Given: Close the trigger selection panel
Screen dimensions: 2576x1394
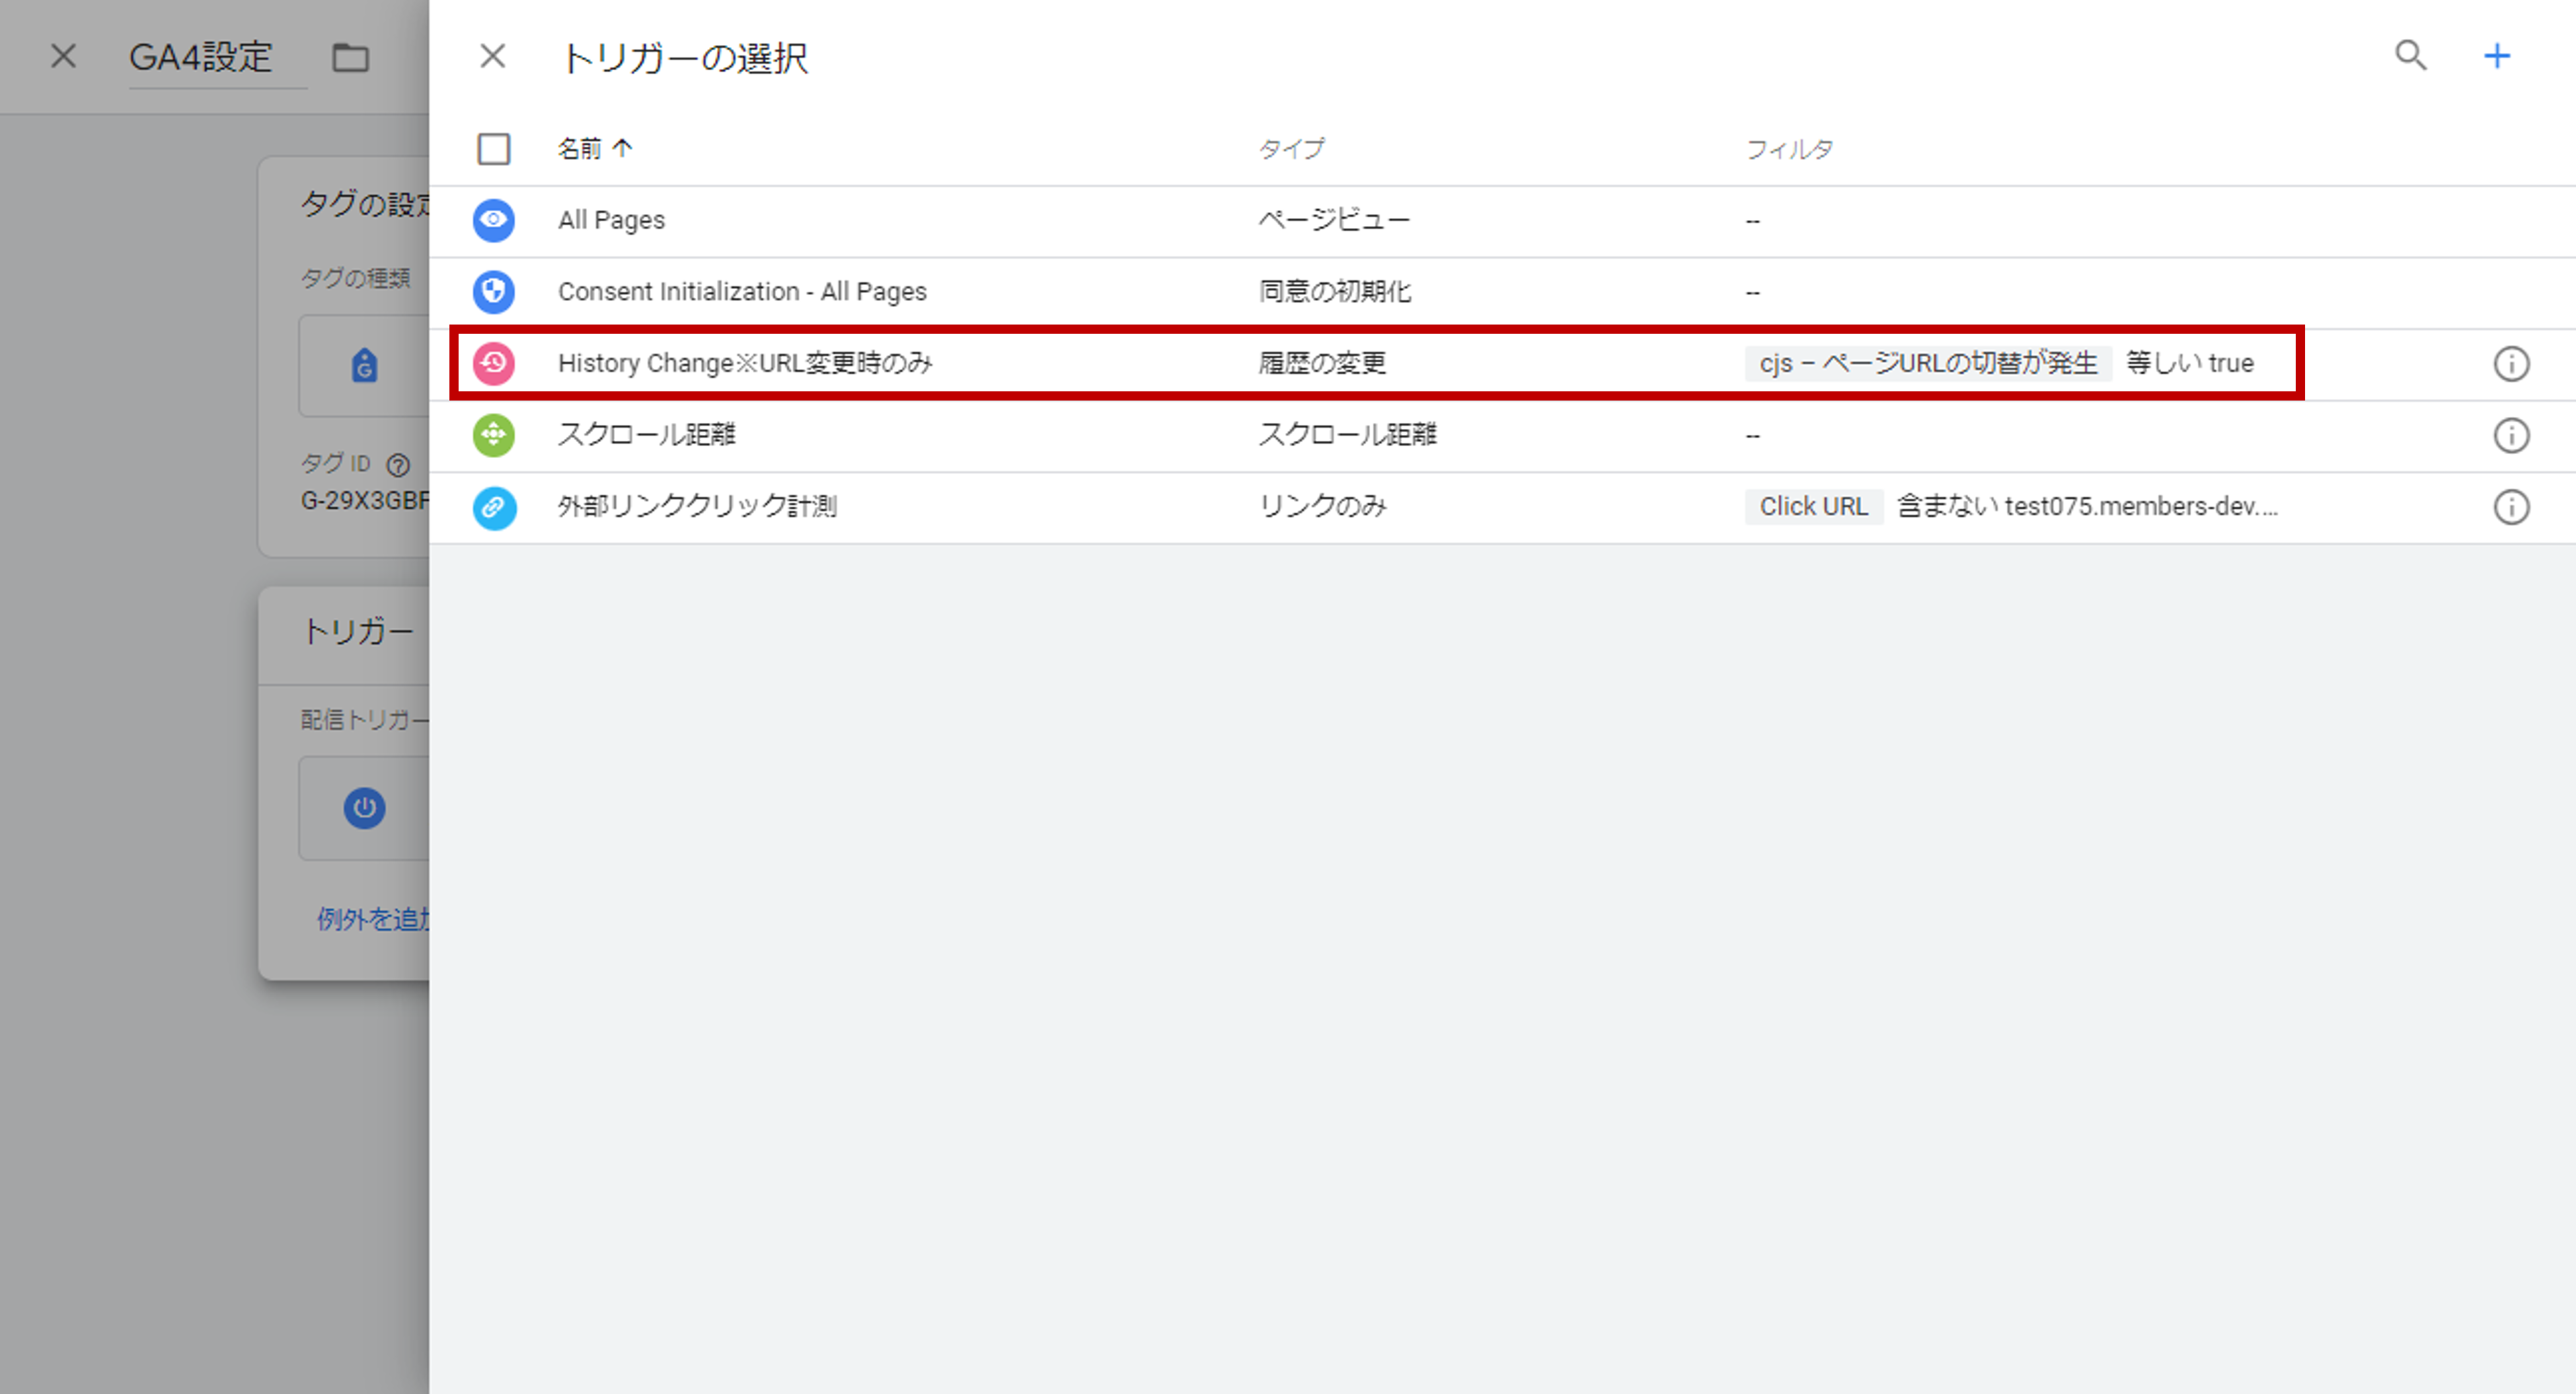Looking at the screenshot, I should tap(492, 56).
